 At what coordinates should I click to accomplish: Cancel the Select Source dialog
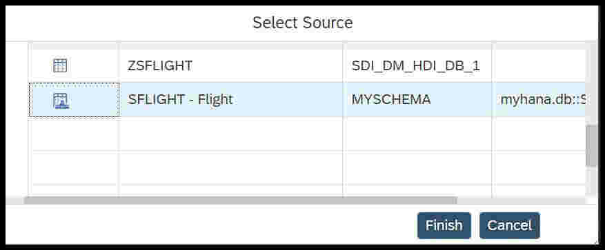(509, 225)
